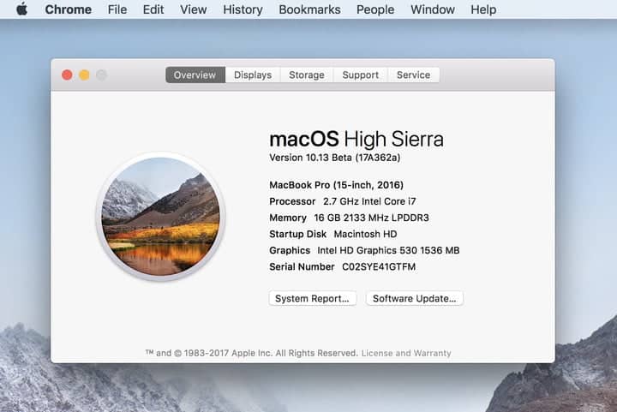617x412 pixels.
Task: Open the License and Warranty link
Action: point(406,353)
